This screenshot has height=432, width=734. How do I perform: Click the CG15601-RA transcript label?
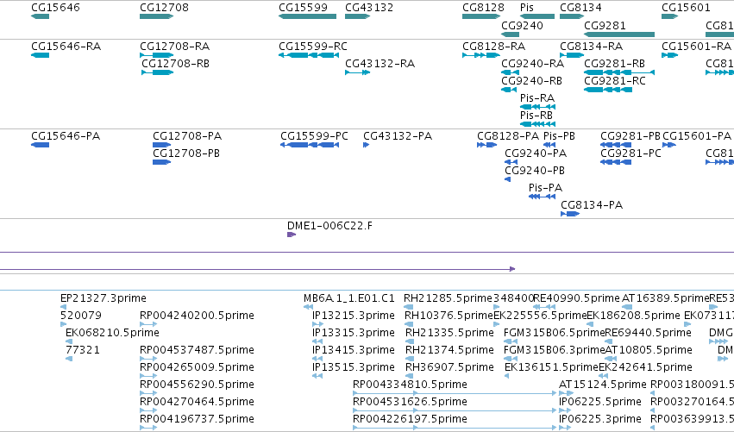[x=695, y=47]
